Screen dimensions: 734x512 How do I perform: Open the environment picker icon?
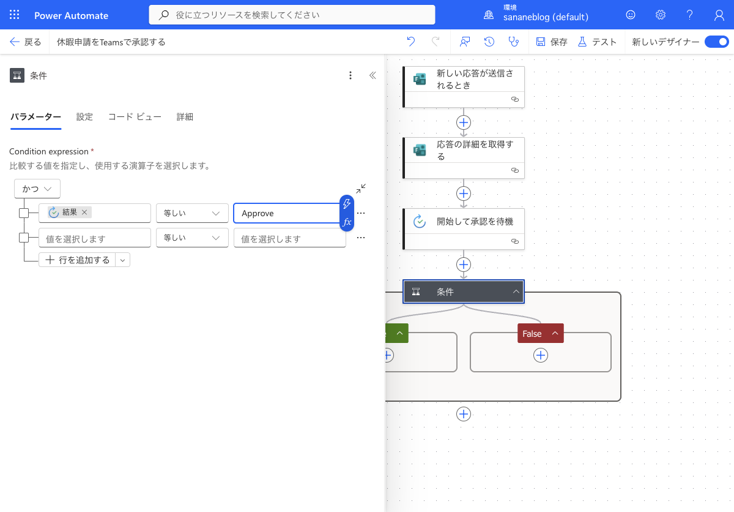point(489,15)
